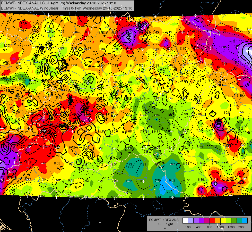Click the wind shear value "8.30"

click(x=7, y=29)
